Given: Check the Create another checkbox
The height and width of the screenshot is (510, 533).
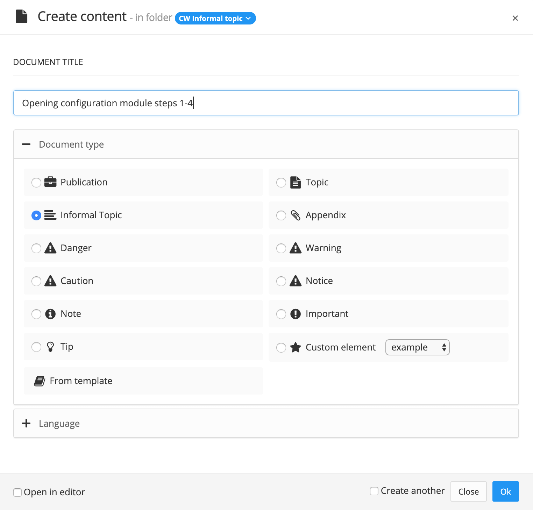Looking at the screenshot, I should click(374, 491).
